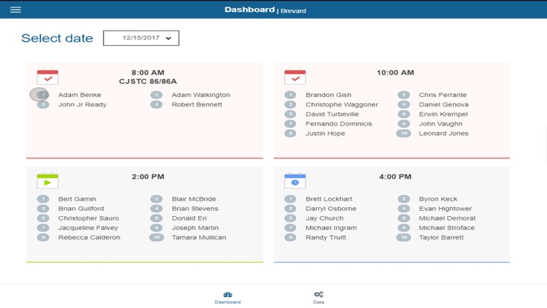Image resolution: width=547 pixels, height=308 pixels.
Task: Select the name Joseph Martin
Action: (x=195, y=228)
